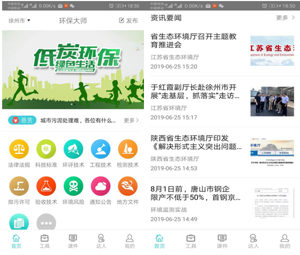The image size is (300, 255).
Task: Tap the 环评技术 leaf magnifier icon
Action: (73, 149)
